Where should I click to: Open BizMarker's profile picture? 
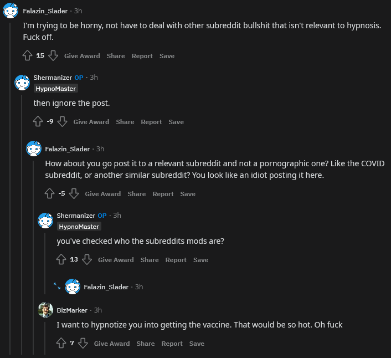[45, 310]
